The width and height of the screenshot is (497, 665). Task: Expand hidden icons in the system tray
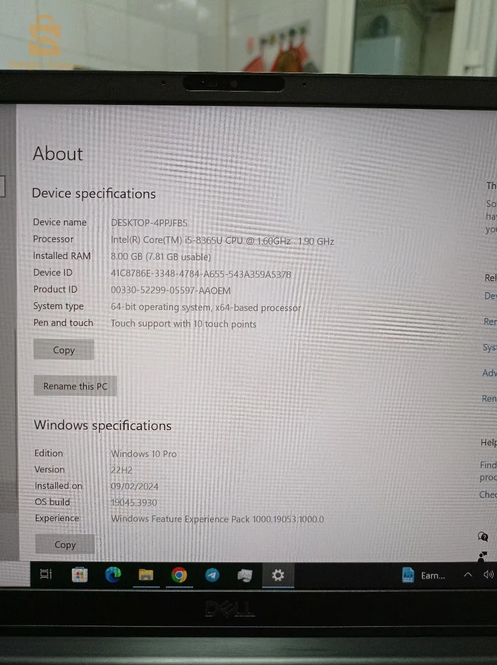coord(468,574)
